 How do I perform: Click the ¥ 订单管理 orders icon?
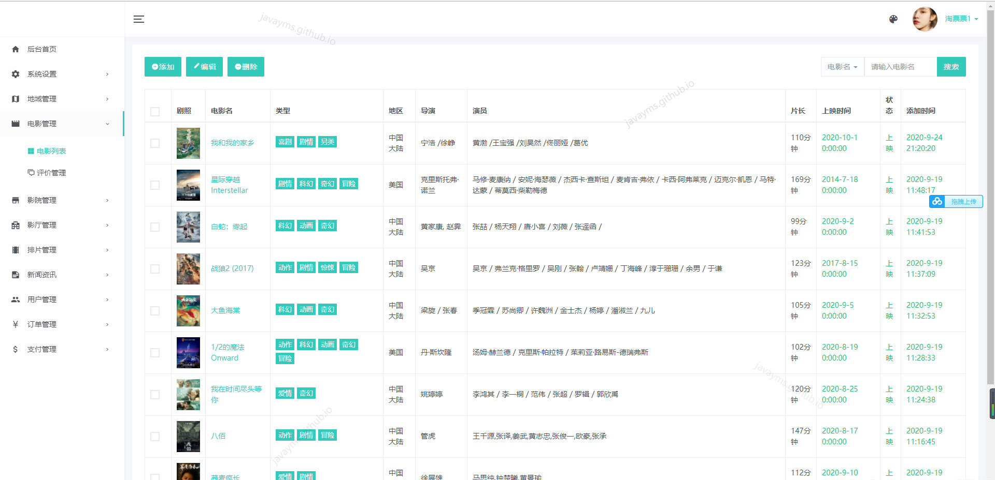[x=15, y=324]
